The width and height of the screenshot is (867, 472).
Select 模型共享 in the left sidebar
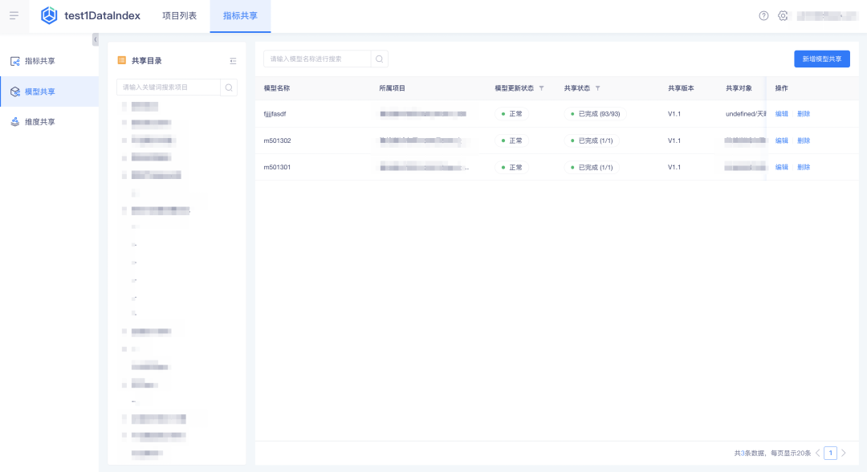coord(39,92)
